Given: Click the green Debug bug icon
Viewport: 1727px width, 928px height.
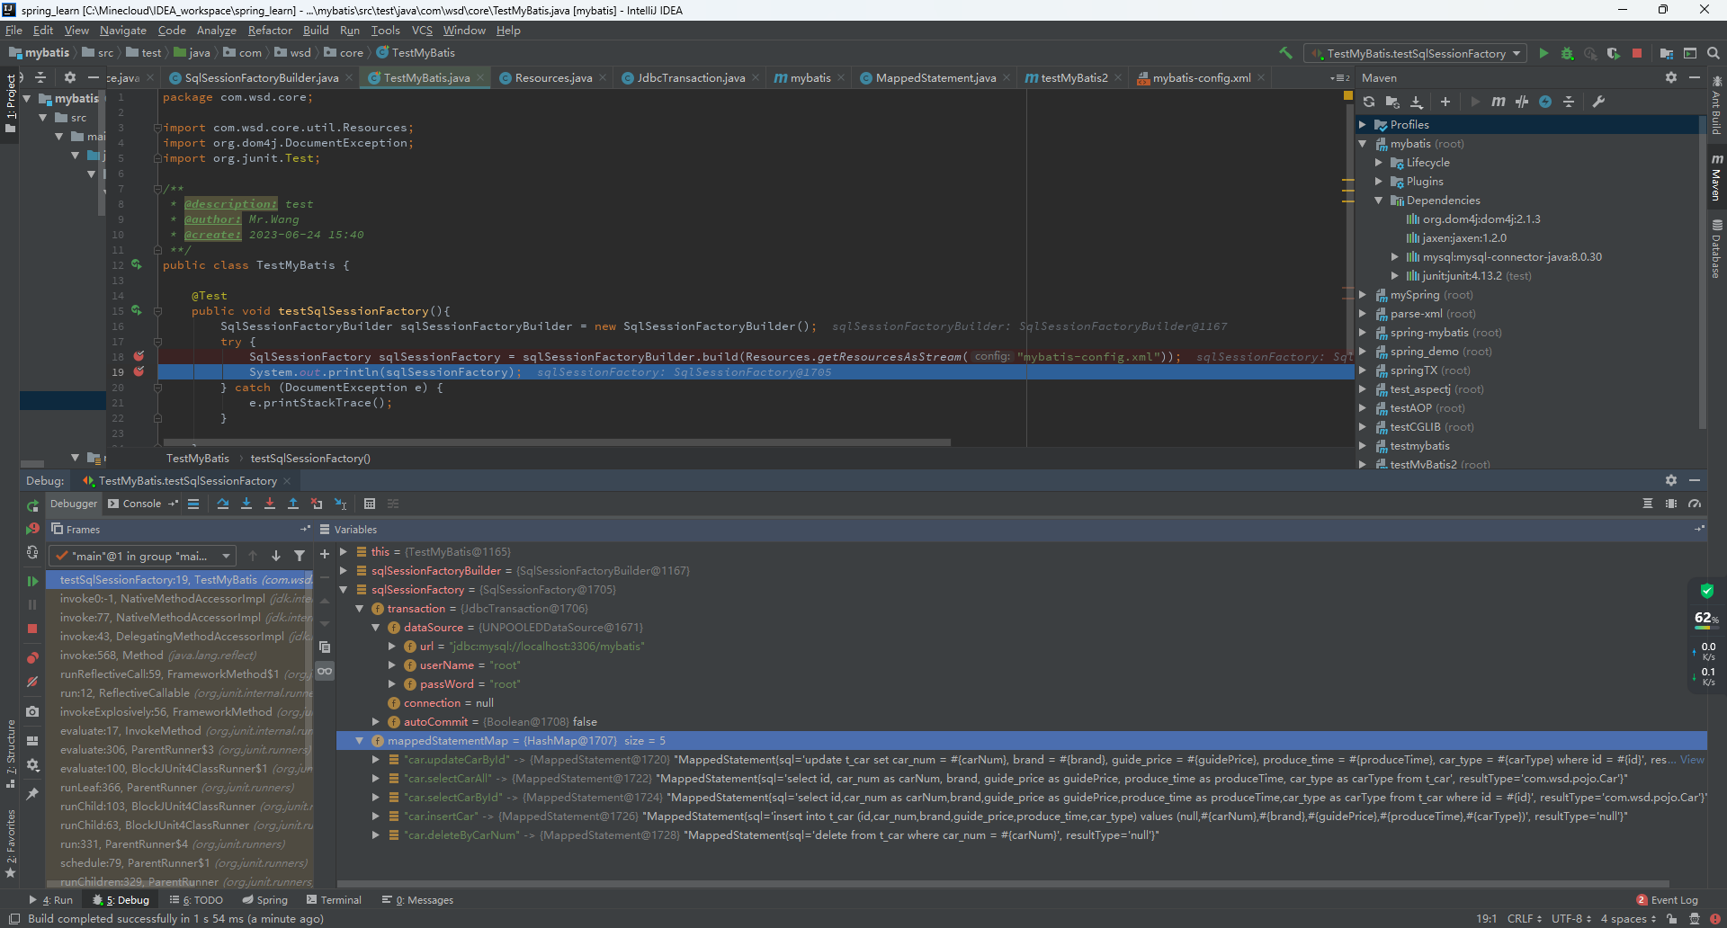Looking at the screenshot, I should pyautogui.click(x=1567, y=53).
